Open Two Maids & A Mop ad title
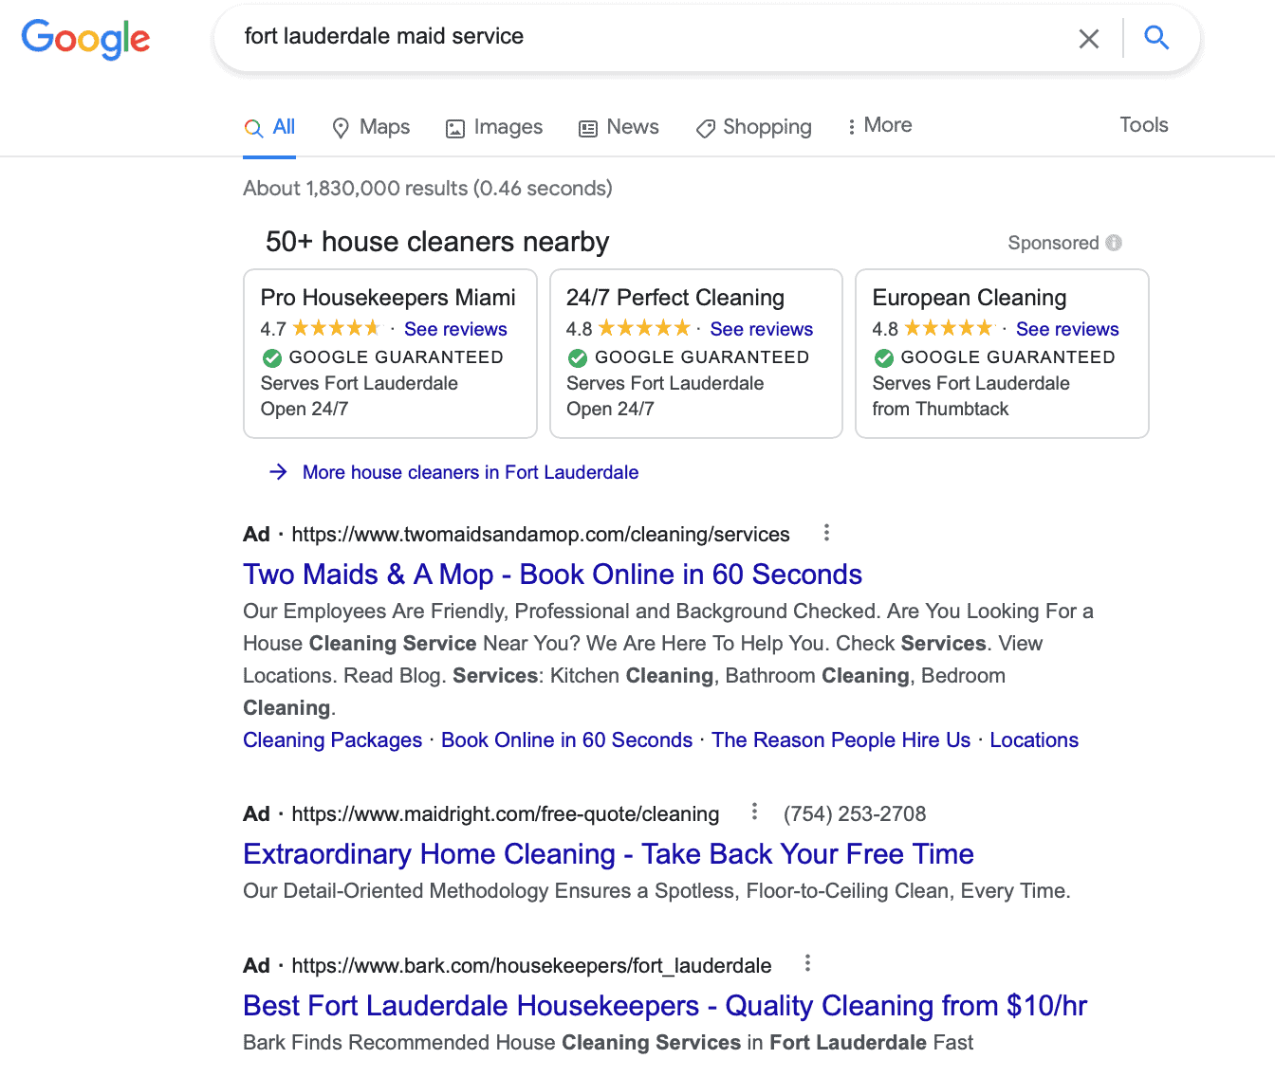Viewport: 1275px width, 1077px height. pyautogui.click(x=552, y=575)
